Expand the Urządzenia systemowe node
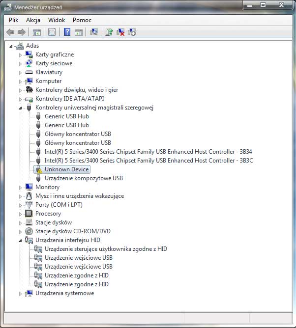The height and width of the screenshot is (328, 296). tap(20, 294)
